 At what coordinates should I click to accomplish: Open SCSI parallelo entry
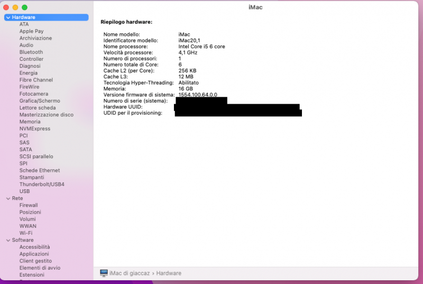(36, 157)
